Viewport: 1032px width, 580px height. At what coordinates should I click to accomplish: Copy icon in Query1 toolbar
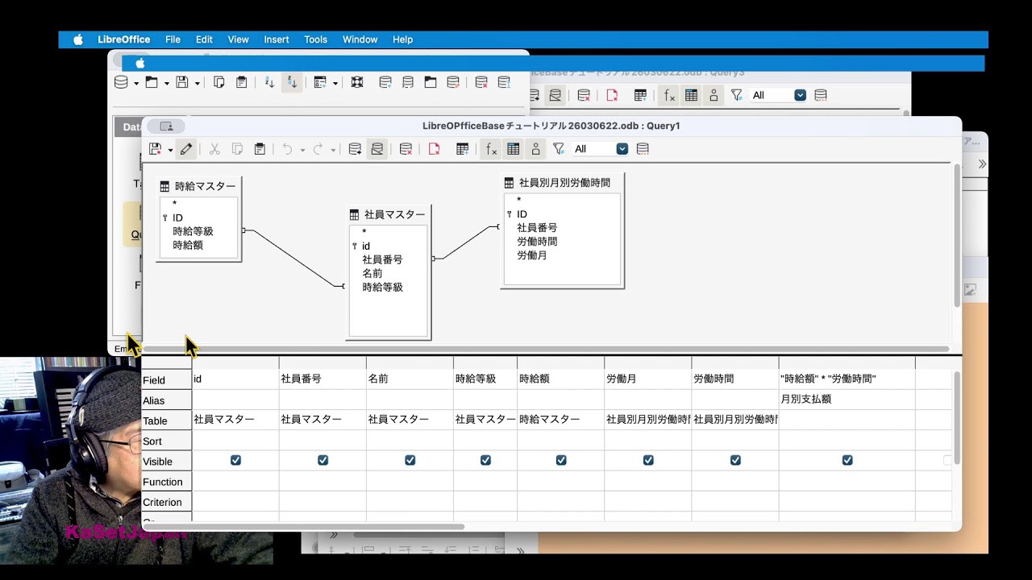coord(237,149)
